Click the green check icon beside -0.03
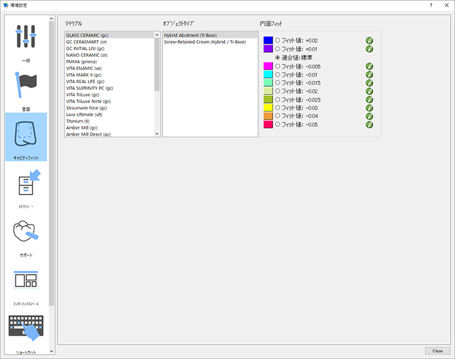This screenshot has width=455, height=359. point(369,108)
